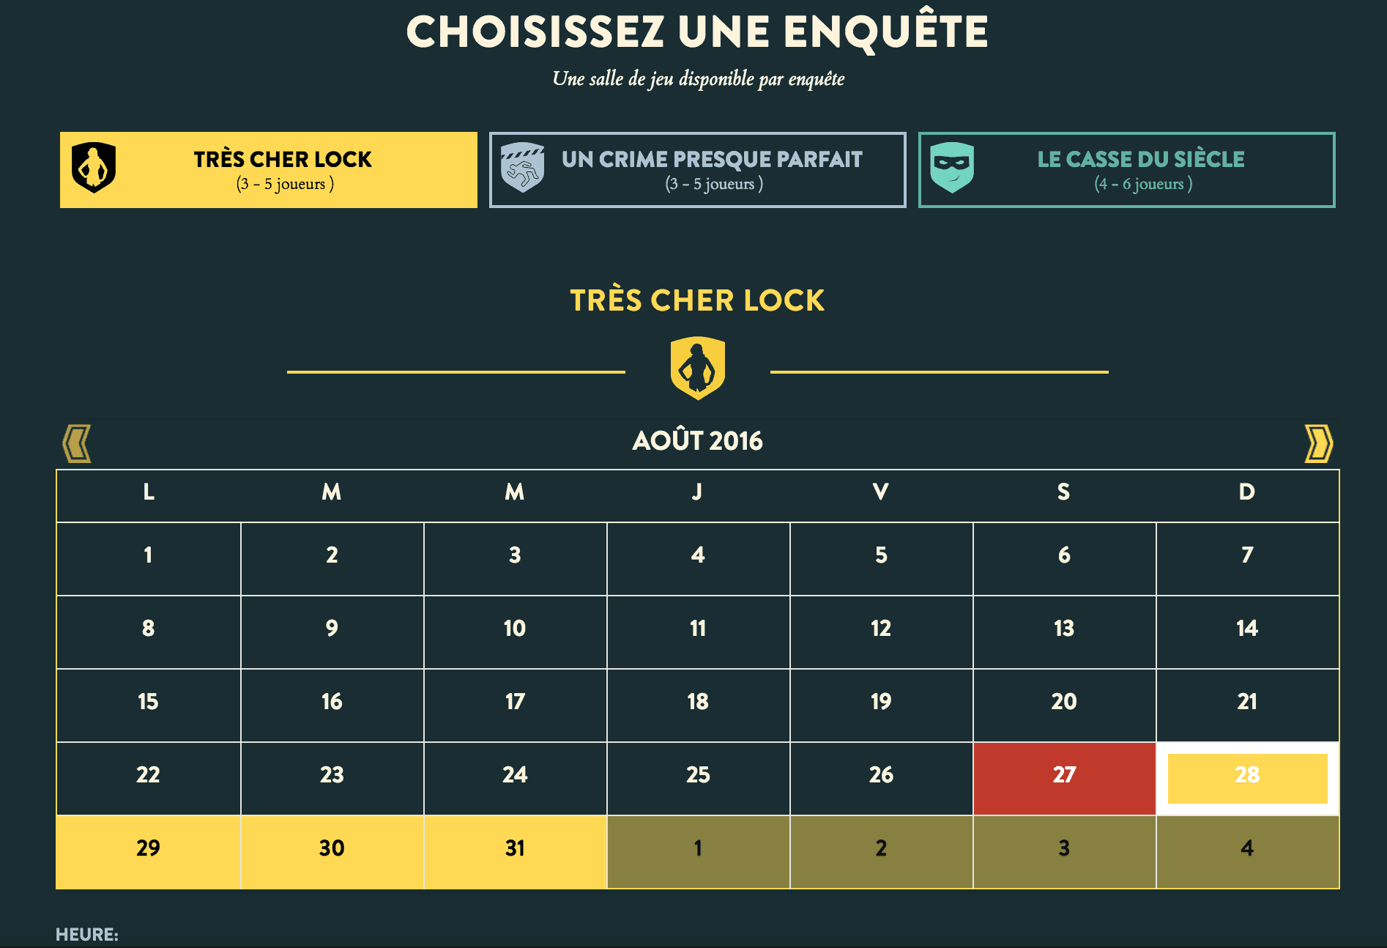1387x948 pixels.
Task: Pick available date 30 in yellow
Action: pos(332,851)
